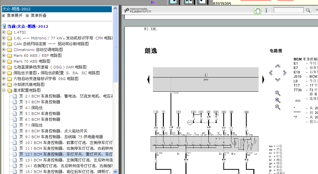Screen dimensions: 318x174
Task: Open 页 7: 保险丝 page
Action: [31, 125]
